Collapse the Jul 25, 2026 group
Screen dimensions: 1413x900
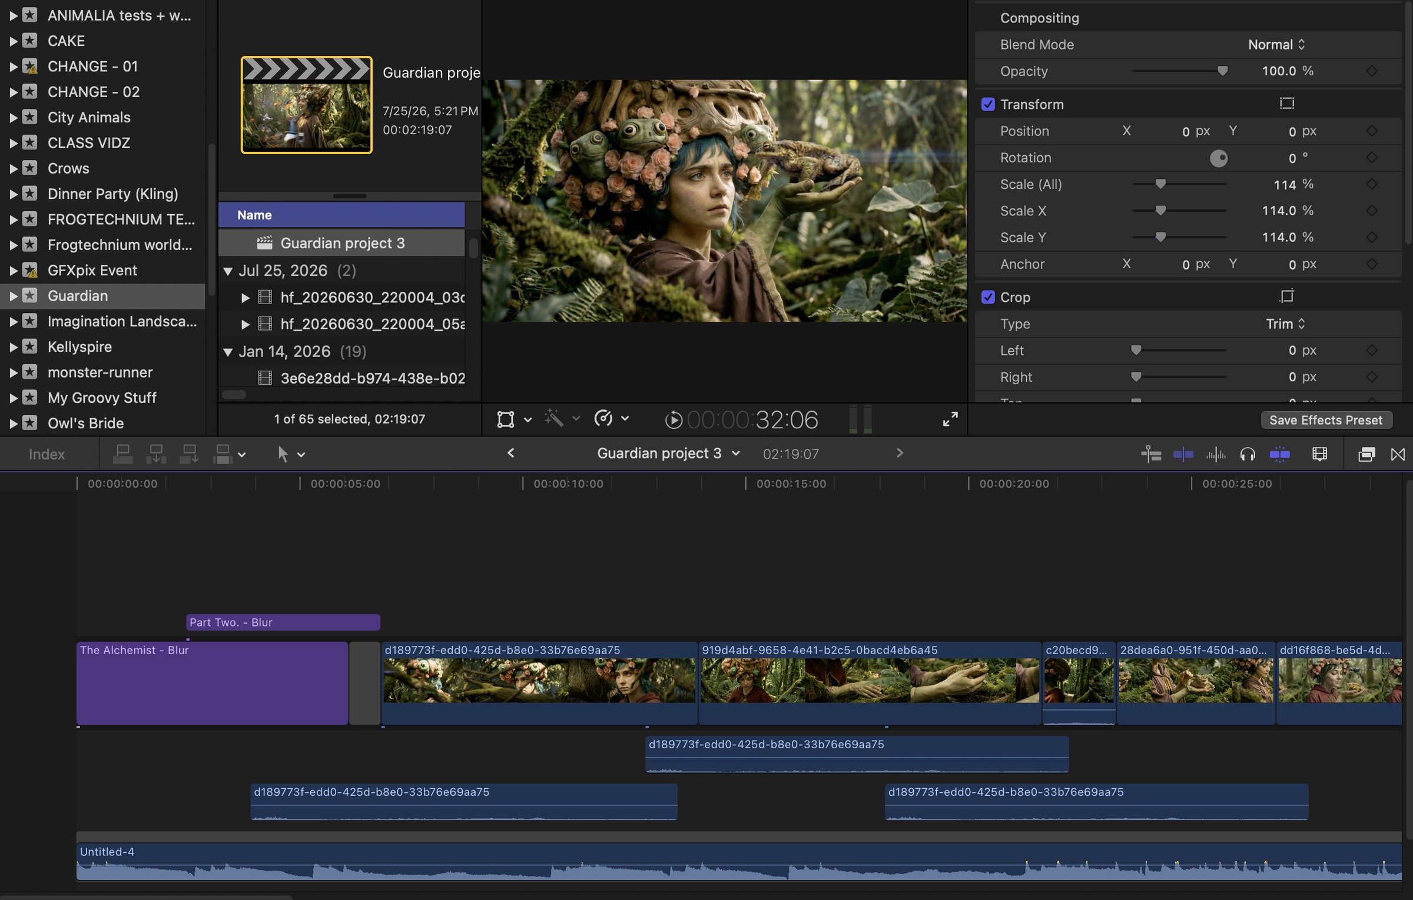click(228, 271)
